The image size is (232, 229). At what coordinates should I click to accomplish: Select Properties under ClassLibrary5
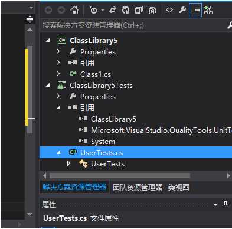98,52
